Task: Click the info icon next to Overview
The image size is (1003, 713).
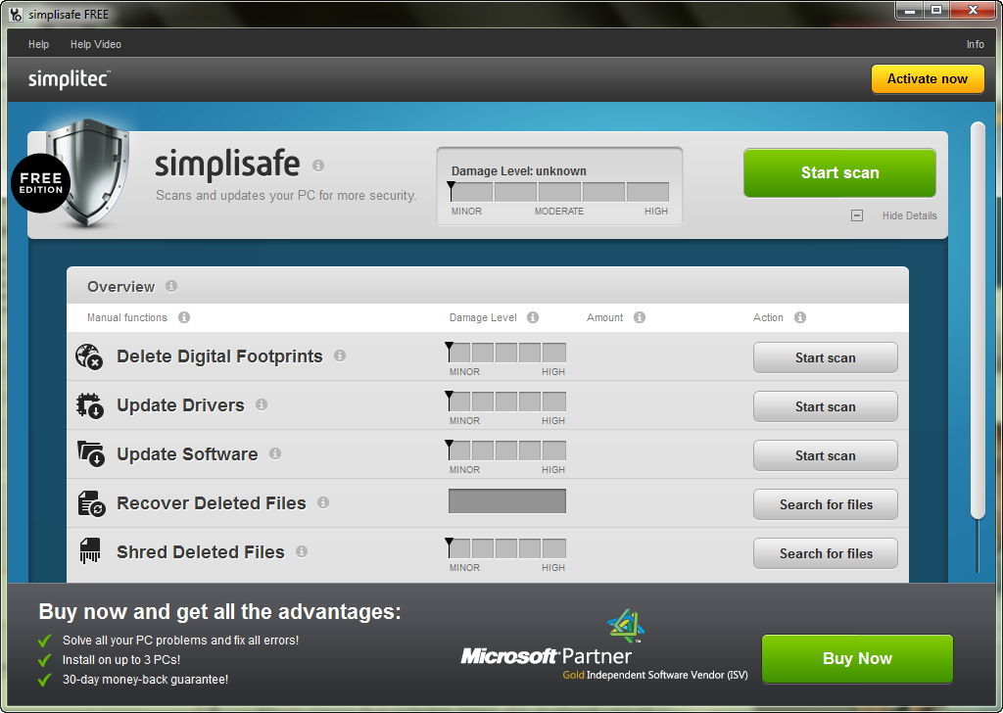Action: (x=172, y=287)
